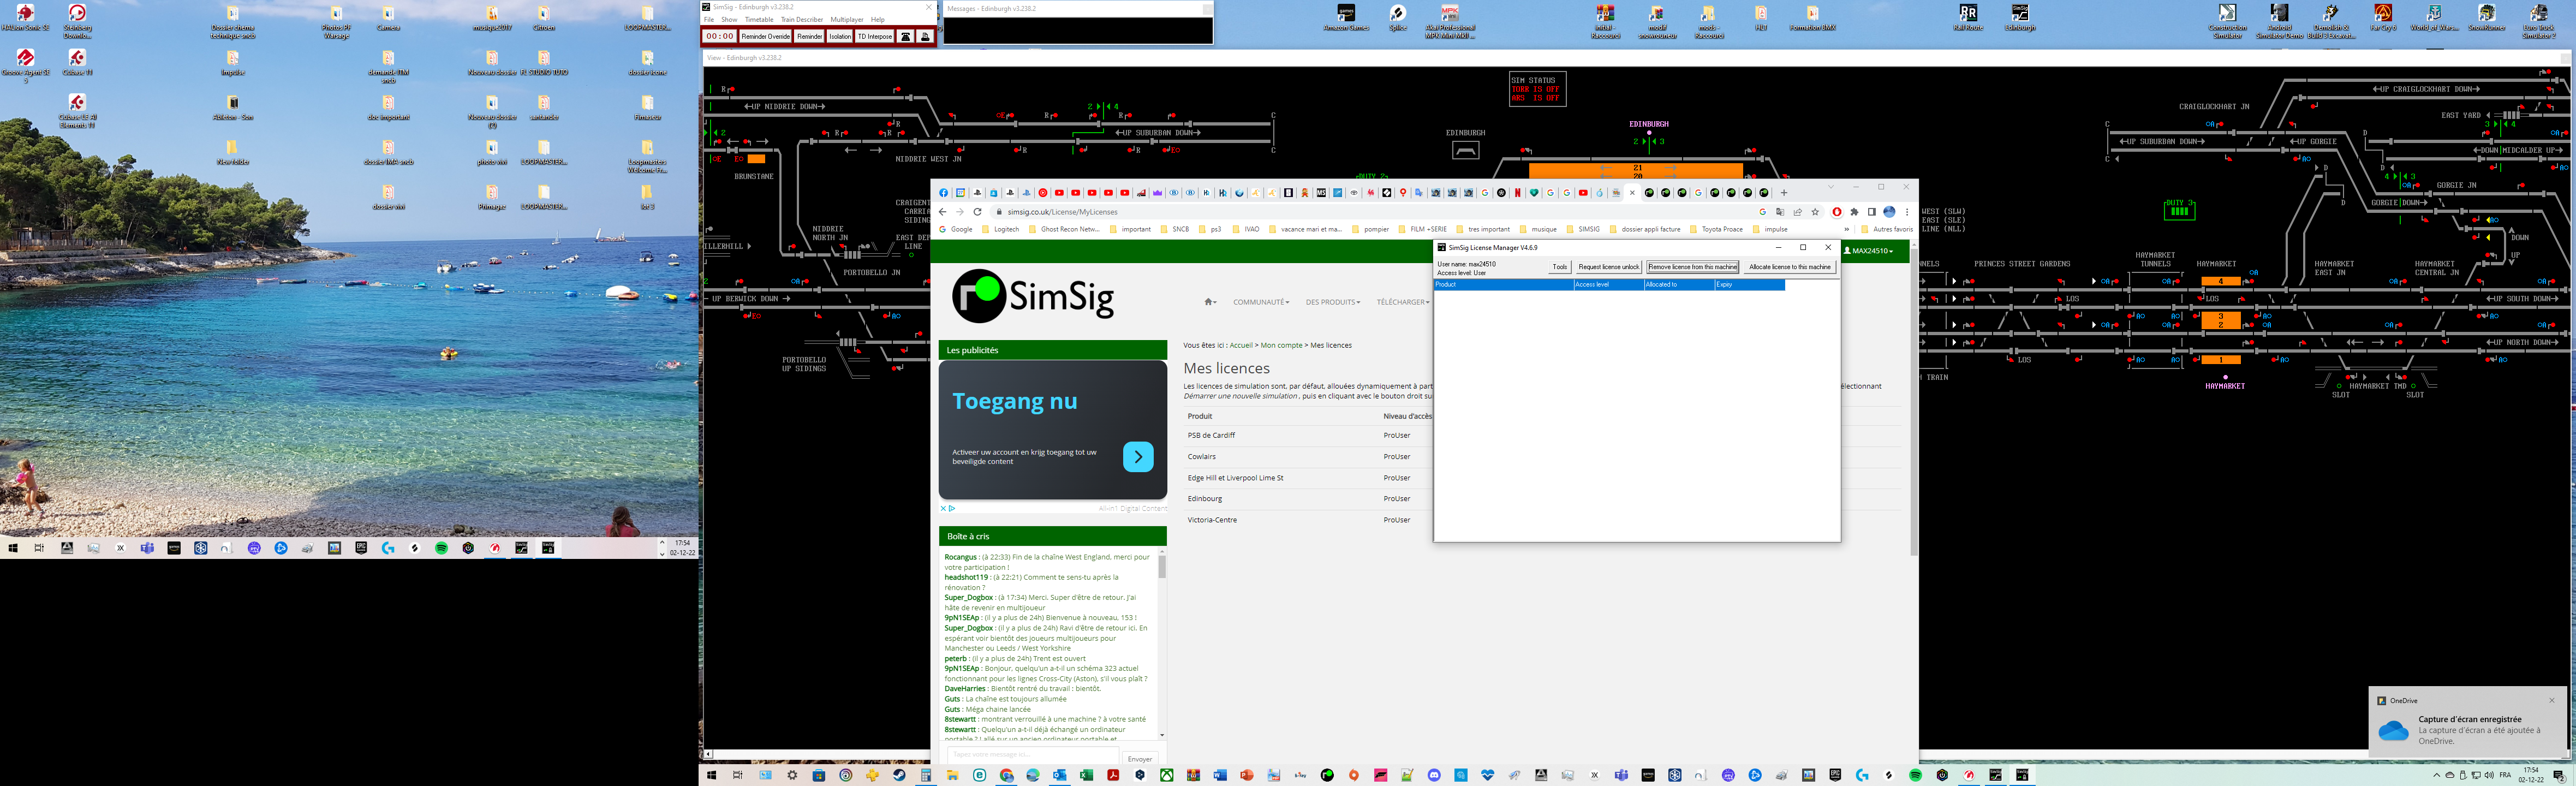This screenshot has height=786, width=2576.
Task: Open the TÉLÉCHARGER dropdown menu
Action: tap(1403, 302)
